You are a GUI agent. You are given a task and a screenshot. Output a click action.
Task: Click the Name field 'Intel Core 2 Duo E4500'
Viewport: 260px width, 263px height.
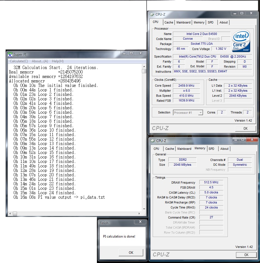coord(202,34)
